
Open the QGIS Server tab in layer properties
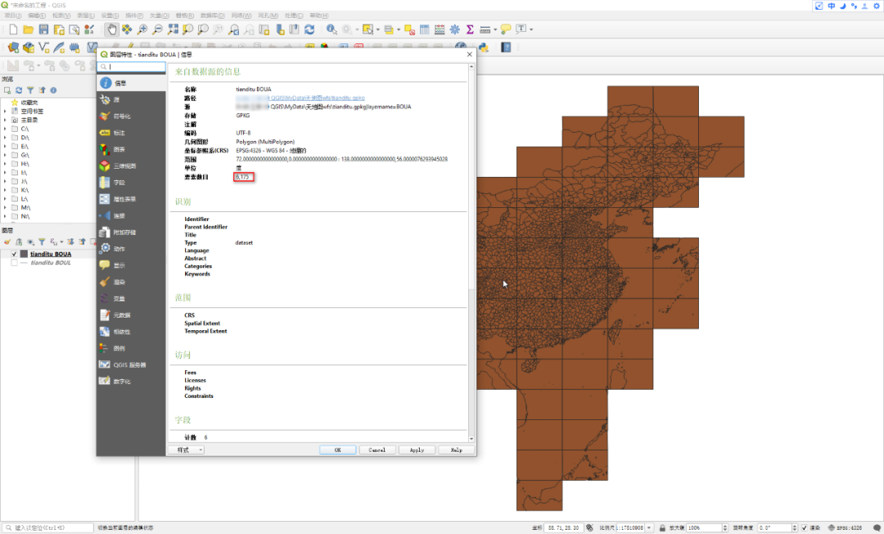[131, 364]
